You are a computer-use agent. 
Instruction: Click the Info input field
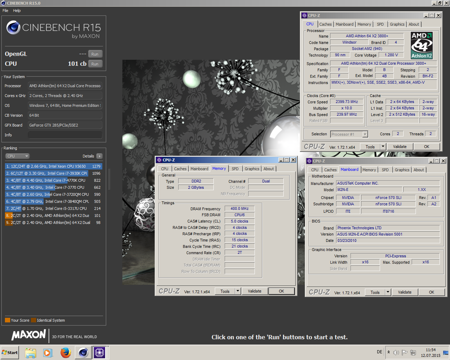point(65,135)
